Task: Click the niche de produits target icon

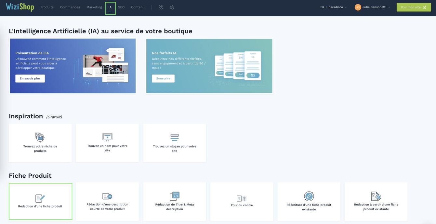Action: point(40,137)
